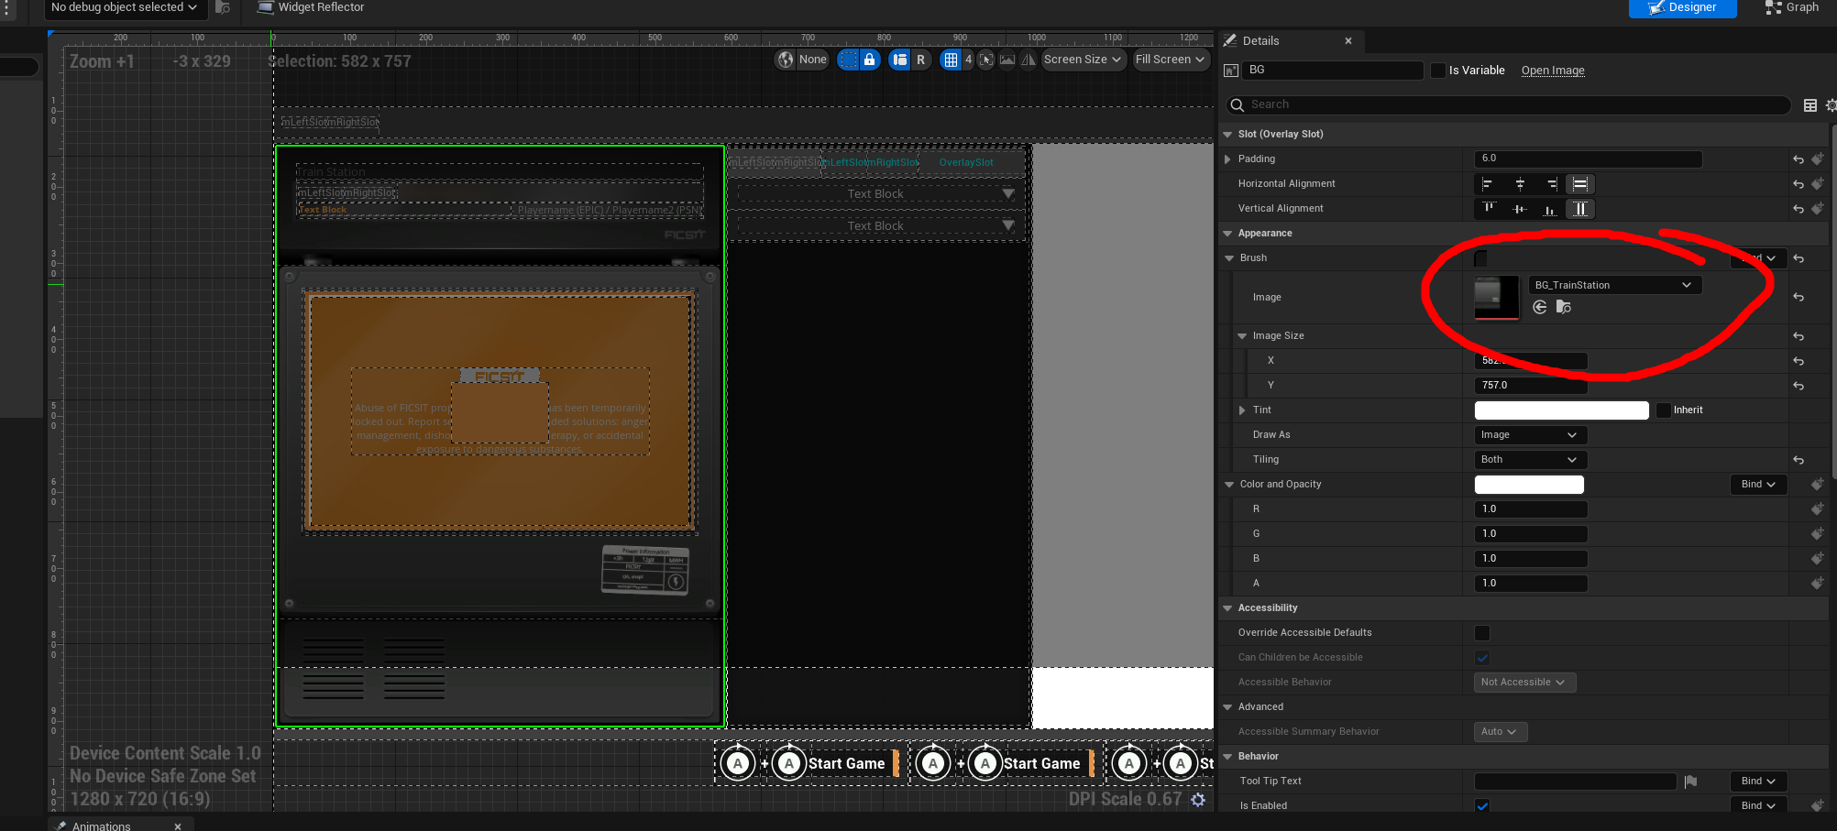Open the BG_TrainStation image dropdown
The height and width of the screenshot is (831, 1837).
(1614, 285)
